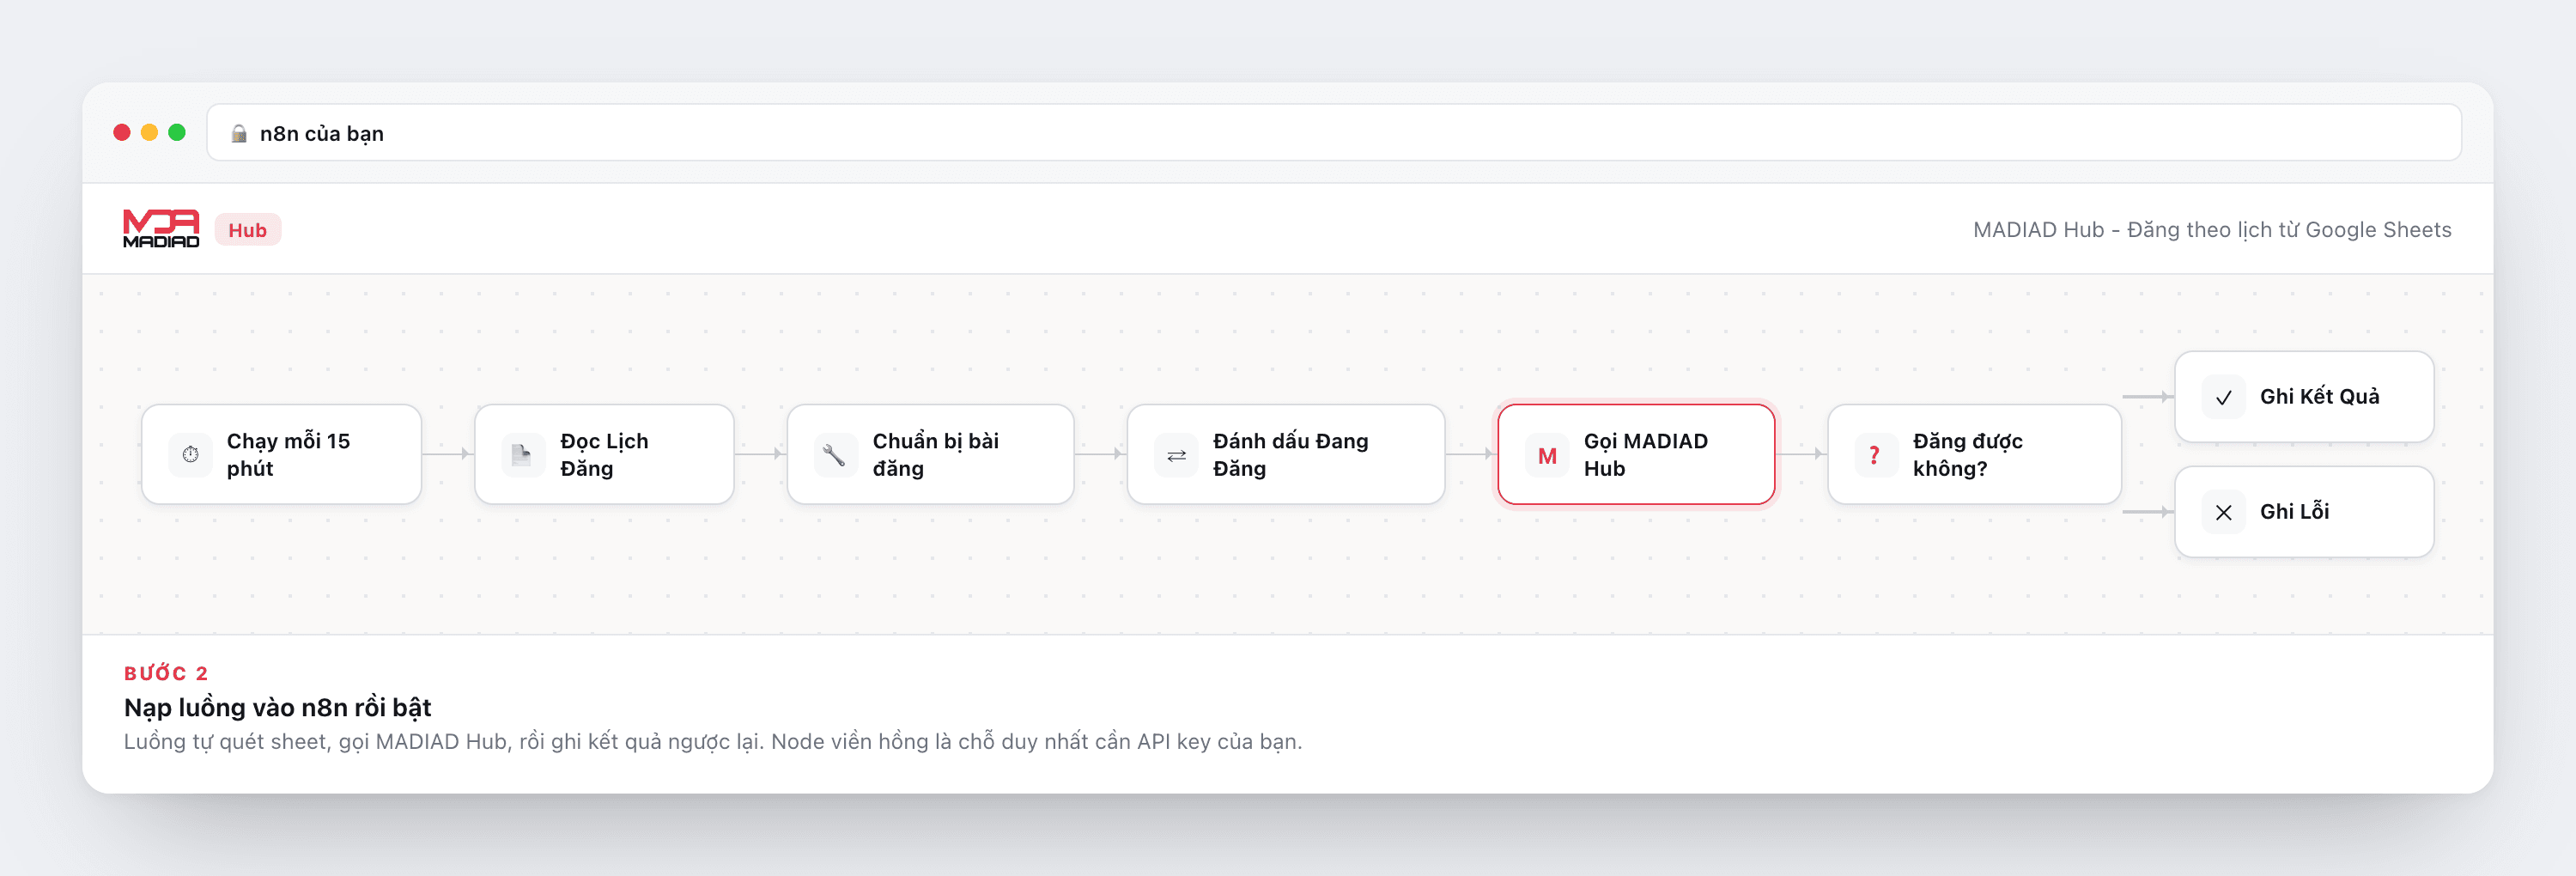Click the wrench icon on Chuẩn bị bài đăng
Image resolution: width=2576 pixels, height=876 pixels.
click(834, 455)
